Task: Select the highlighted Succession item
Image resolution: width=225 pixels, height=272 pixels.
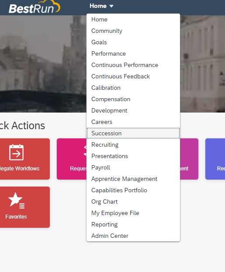Action: point(133,133)
